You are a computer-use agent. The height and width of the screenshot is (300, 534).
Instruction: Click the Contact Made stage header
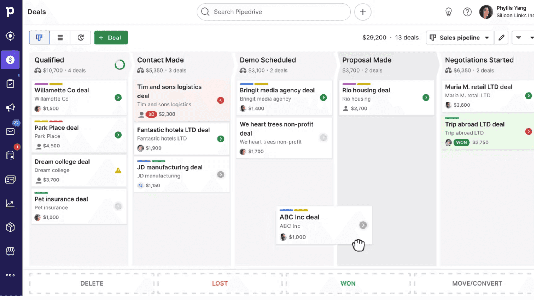tap(160, 60)
